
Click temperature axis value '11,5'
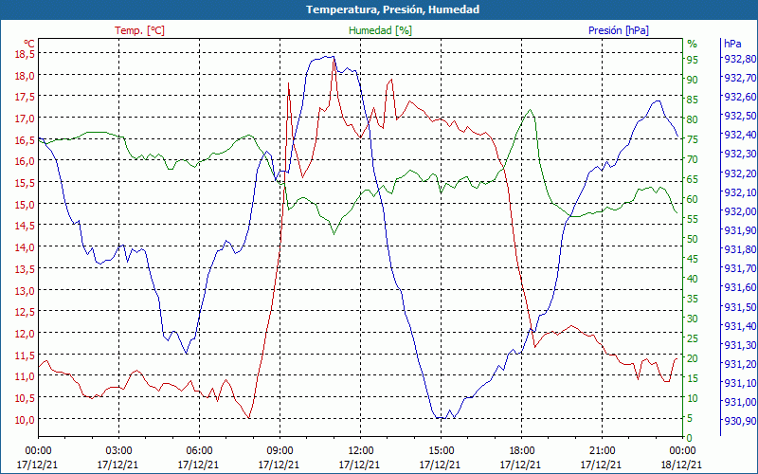point(25,355)
